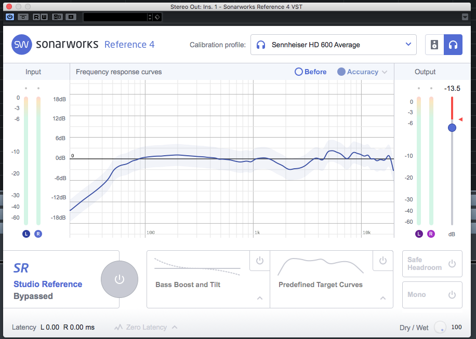Open the Zero Latency mode selector
This screenshot has width=476, height=339.
146,328
